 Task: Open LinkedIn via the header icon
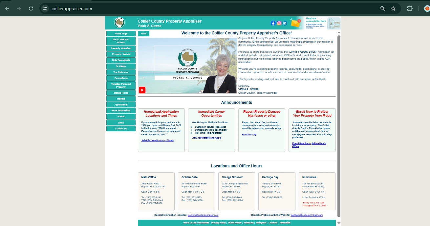pyautogui.click(x=285, y=23)
